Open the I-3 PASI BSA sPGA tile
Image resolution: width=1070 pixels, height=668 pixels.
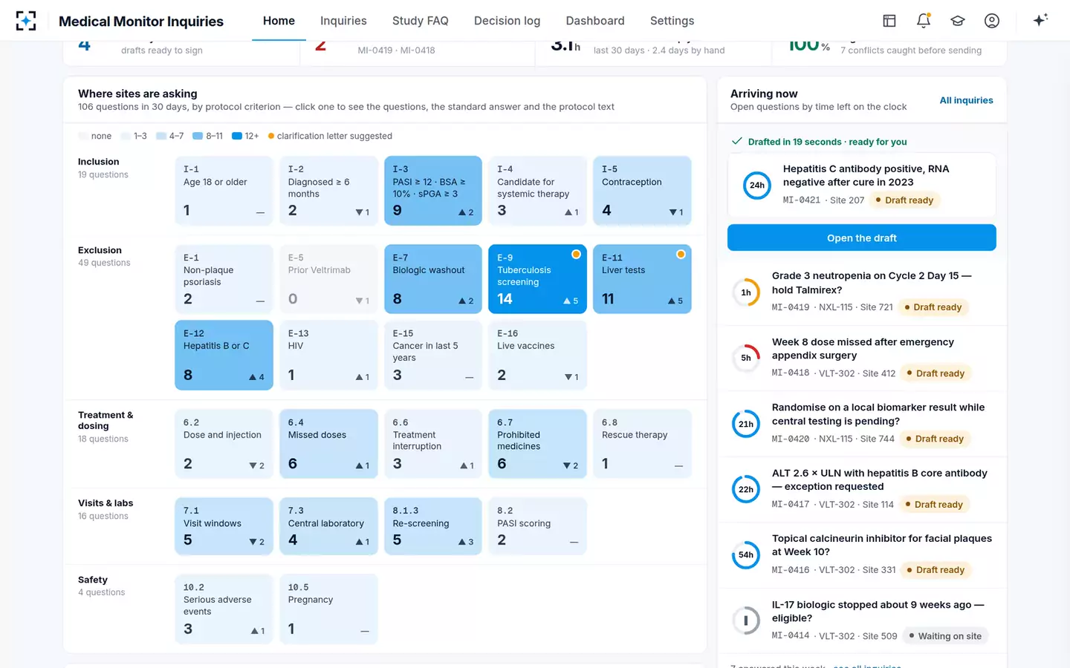(x=433, y=190)
